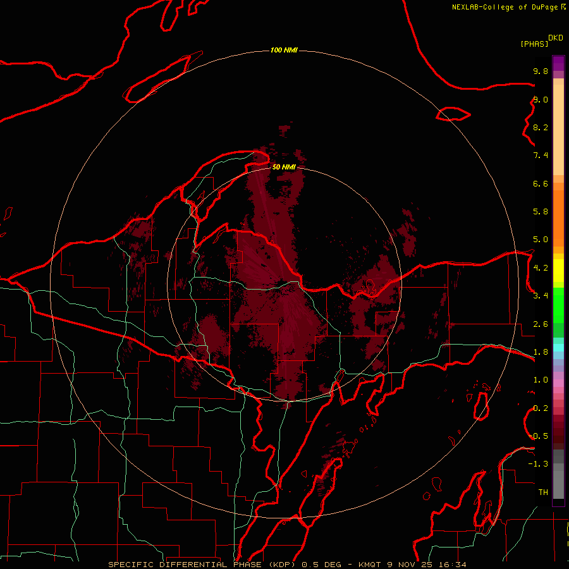
Task: Click the [PHAS] label above color scale
Action: click(x=534, y=44)
